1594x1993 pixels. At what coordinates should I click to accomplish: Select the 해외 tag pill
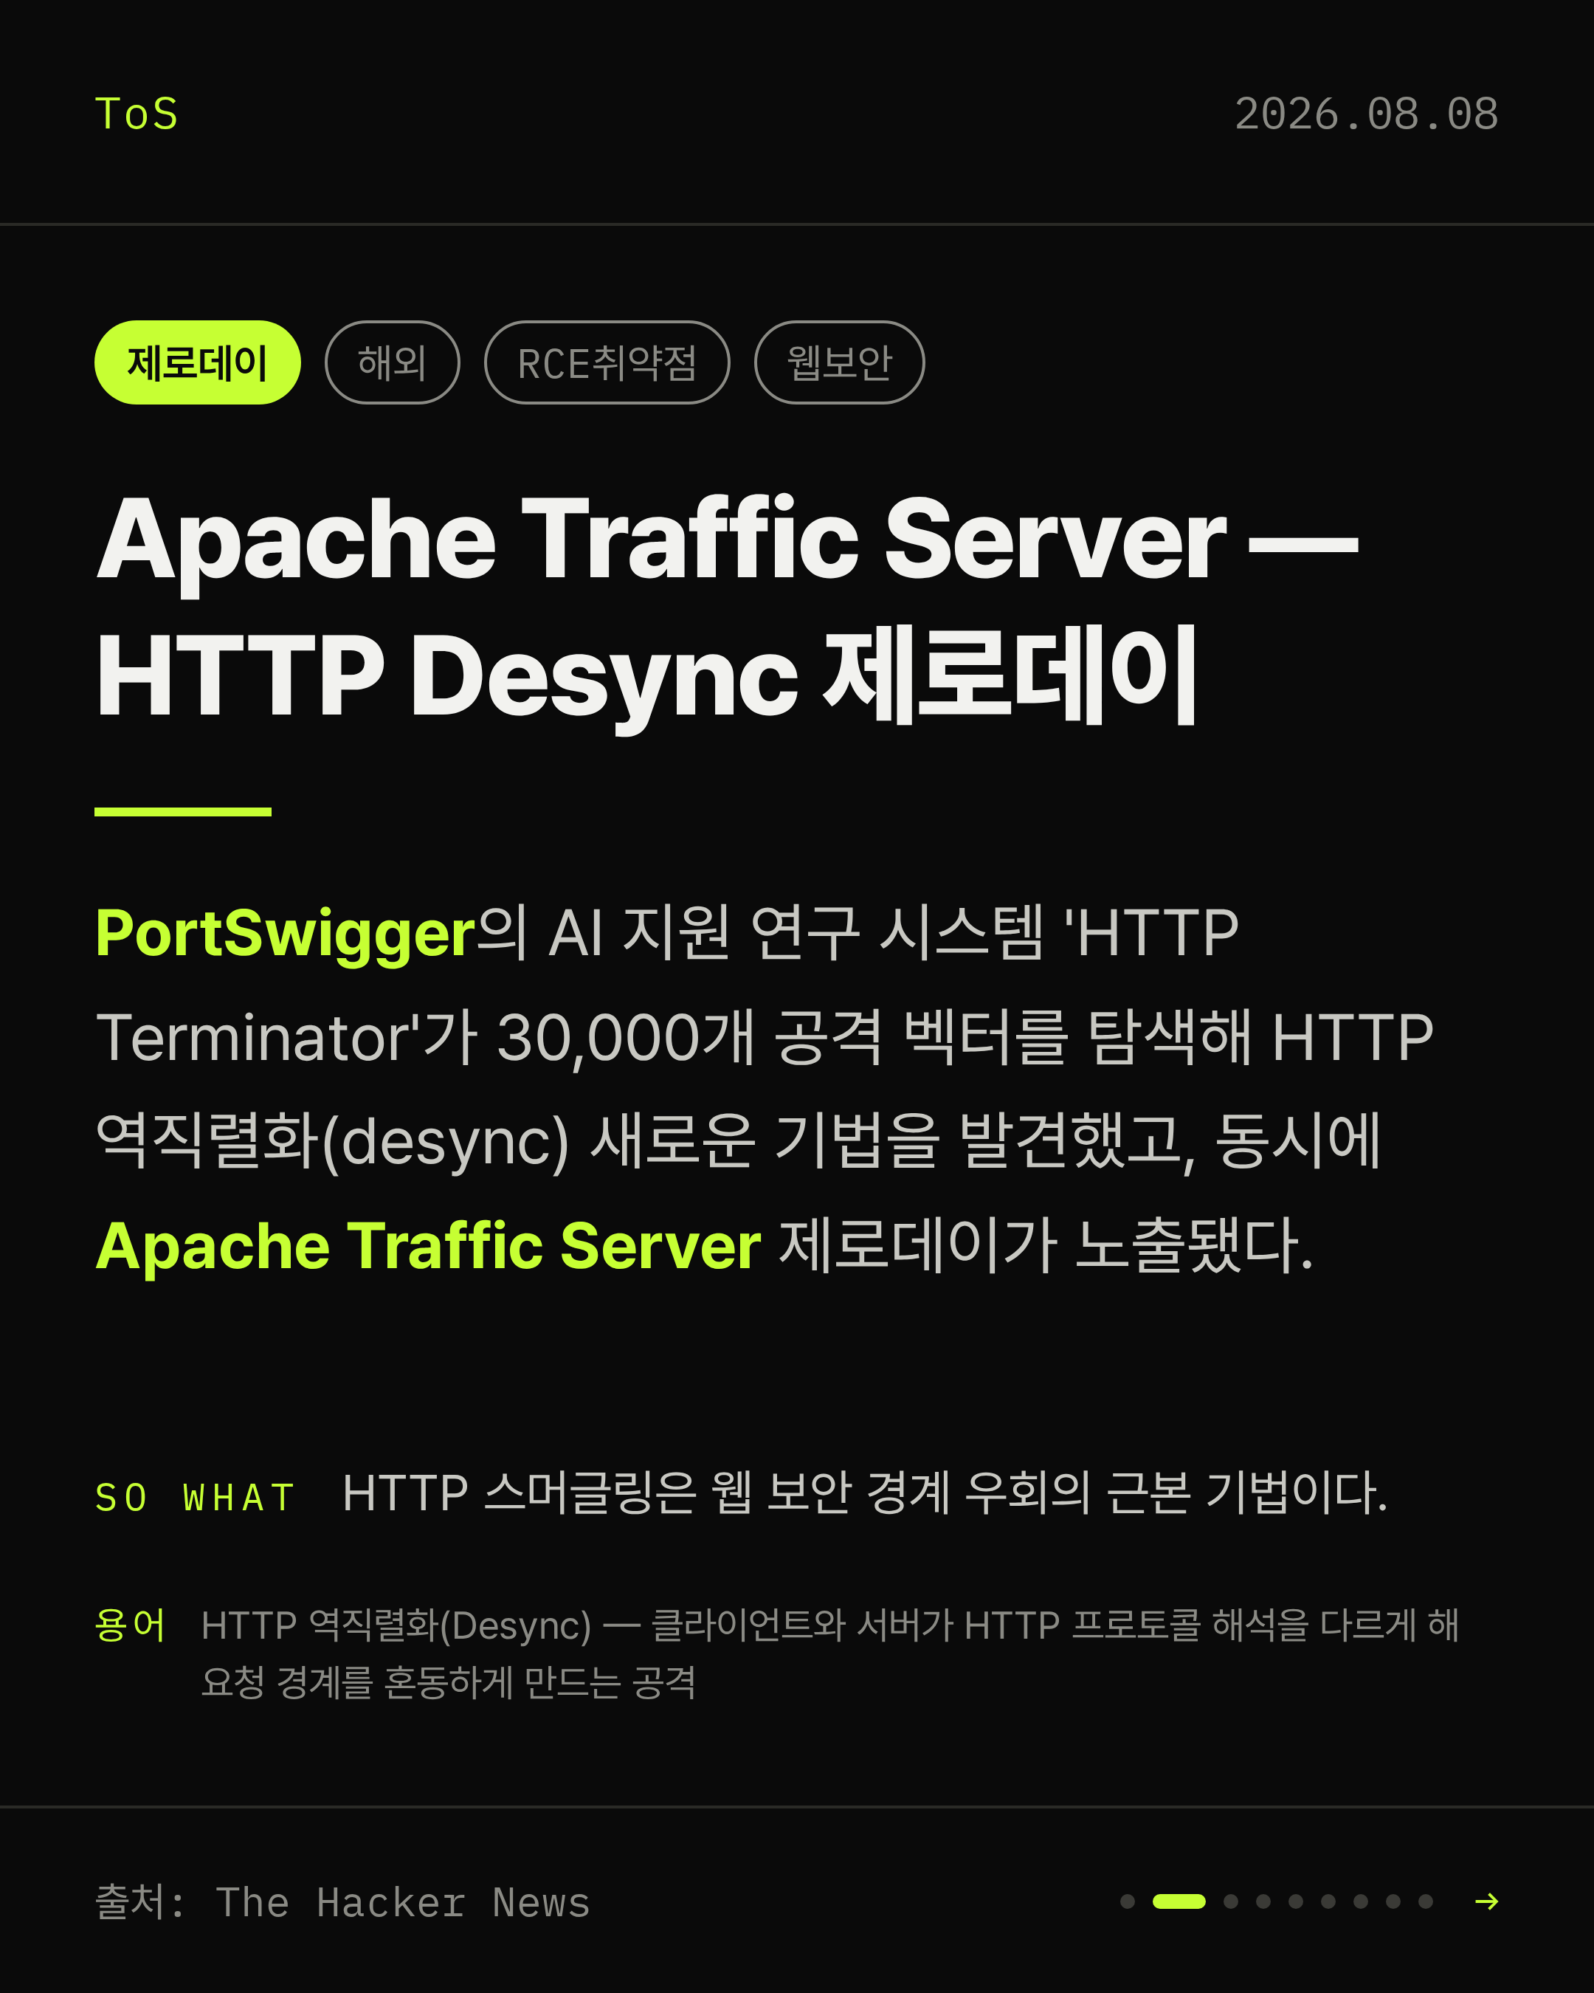point(392,362)
